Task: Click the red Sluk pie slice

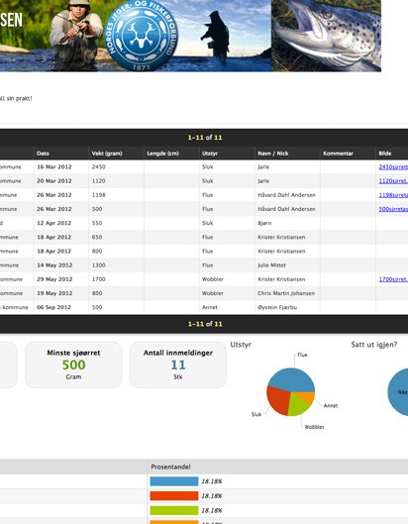Action: 277,400
